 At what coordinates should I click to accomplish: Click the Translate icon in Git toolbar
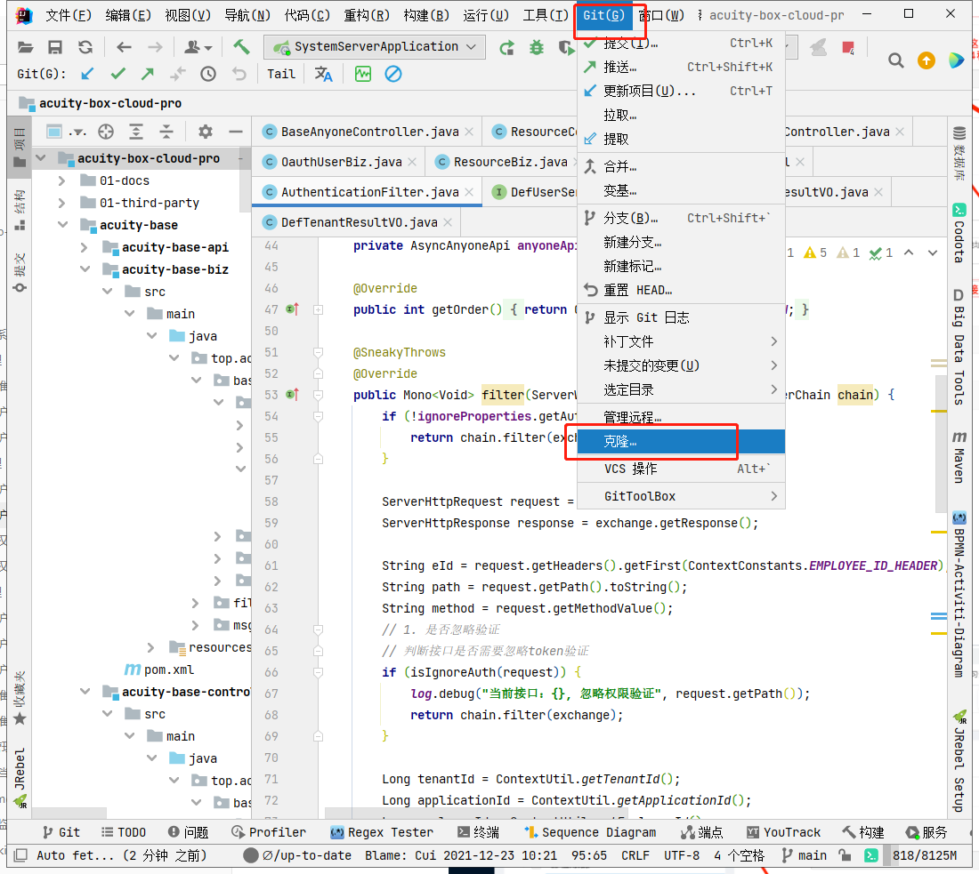(x=323, y=74)
